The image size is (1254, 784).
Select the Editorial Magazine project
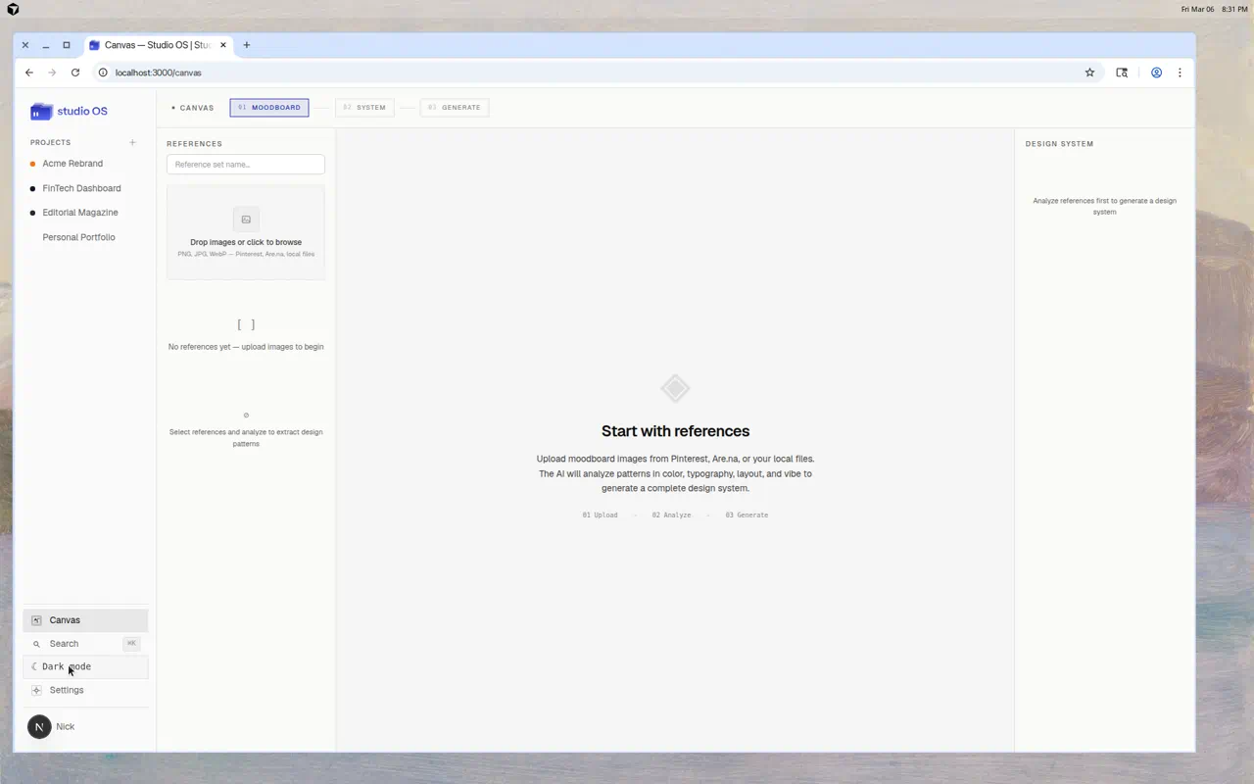click(79, 213)
